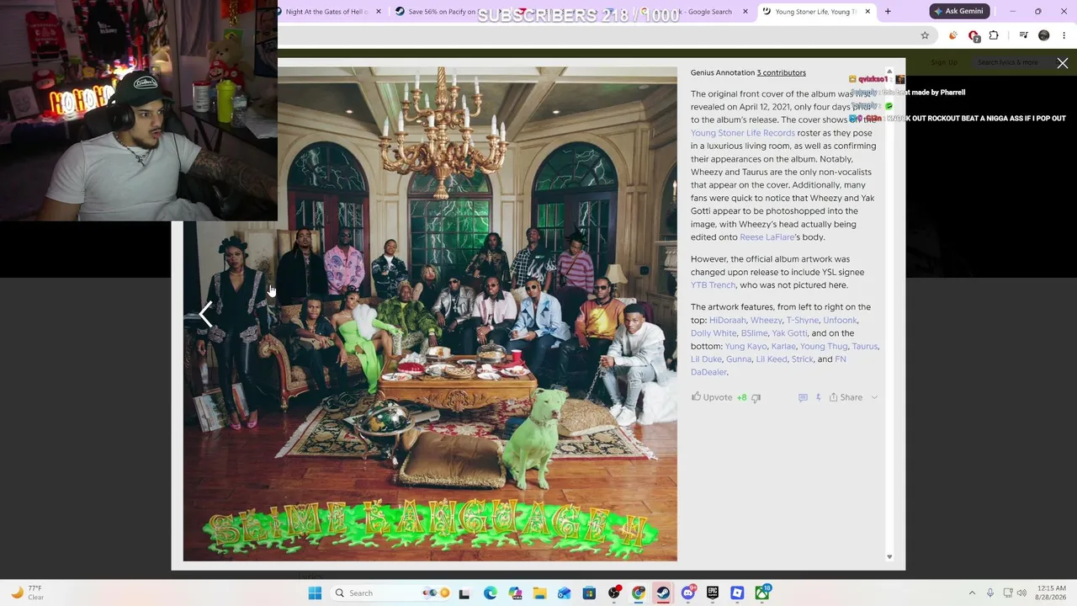Open OBS Studio from the taskbar
The image size is (1077, 606).
614,593
